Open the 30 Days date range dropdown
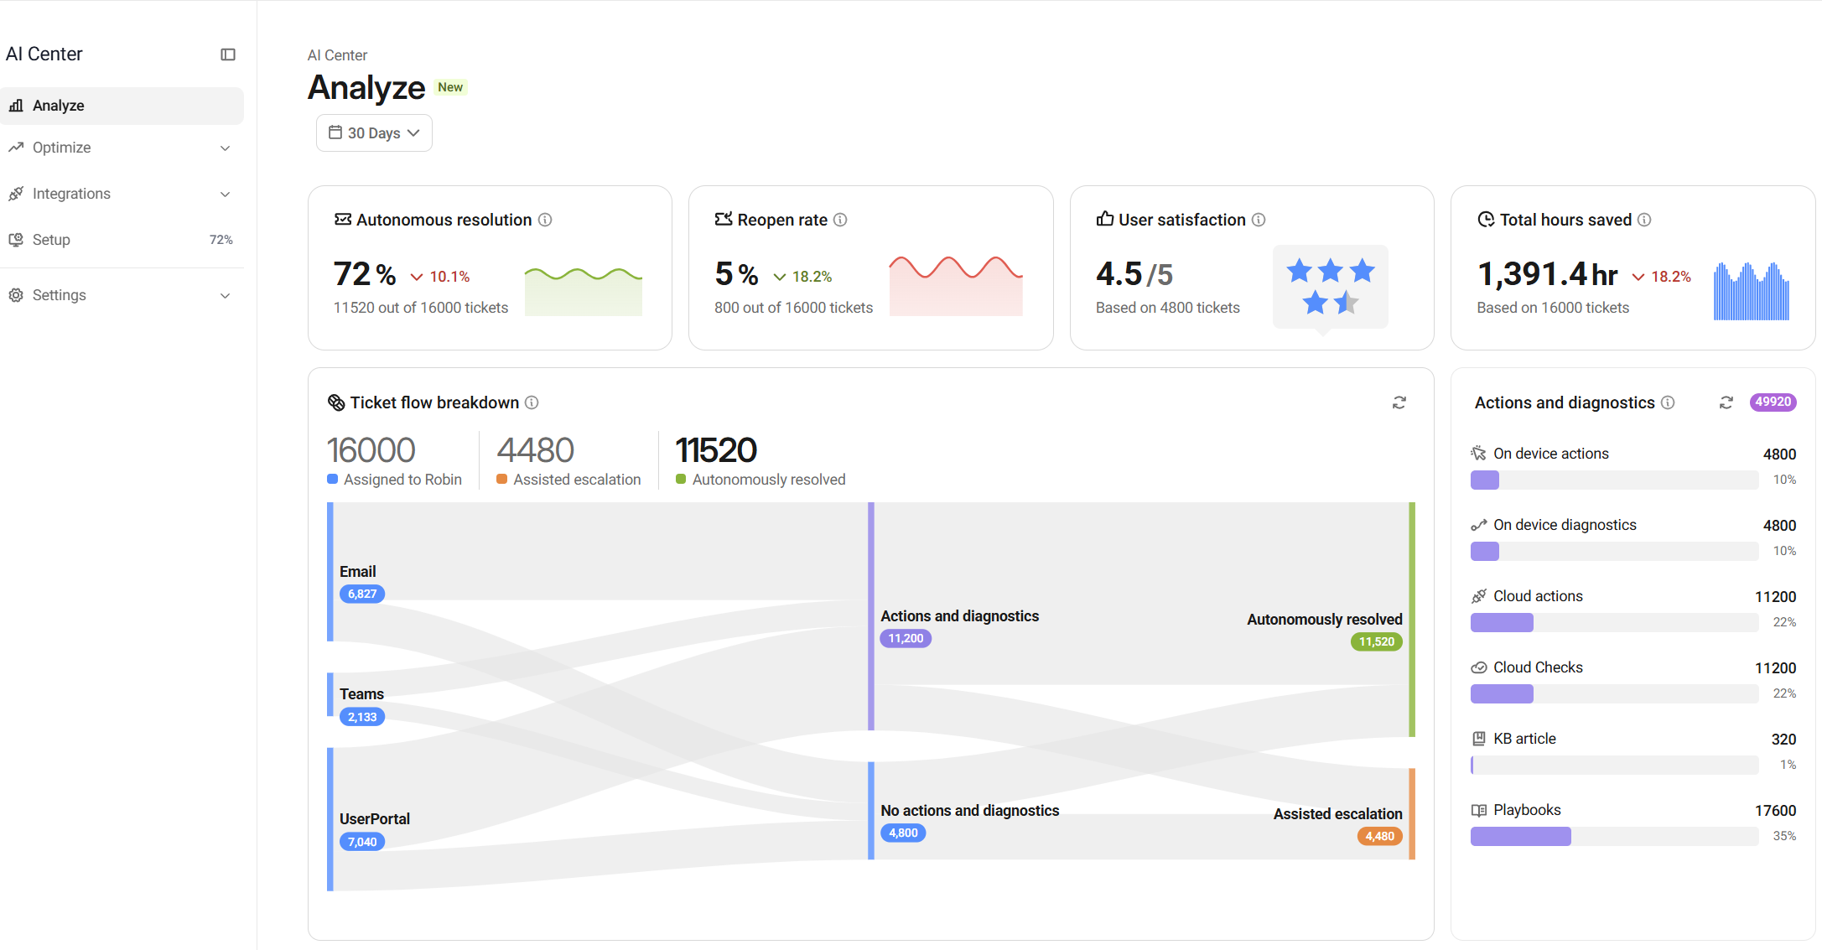The width and height of the screenshot is (1822, 950). 374,133
